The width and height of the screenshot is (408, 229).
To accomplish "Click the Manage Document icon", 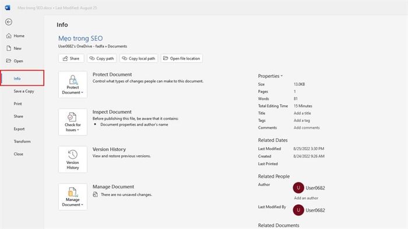I will tap(73, 192).
